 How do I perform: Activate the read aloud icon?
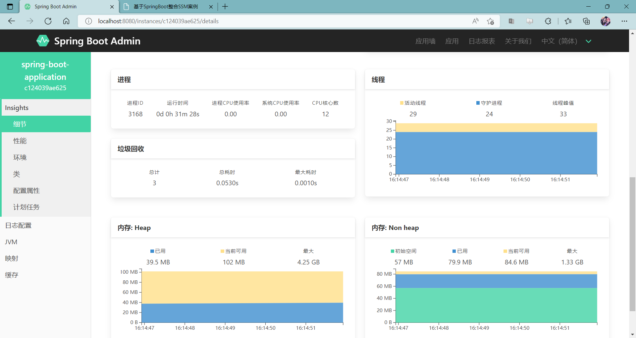475,21
